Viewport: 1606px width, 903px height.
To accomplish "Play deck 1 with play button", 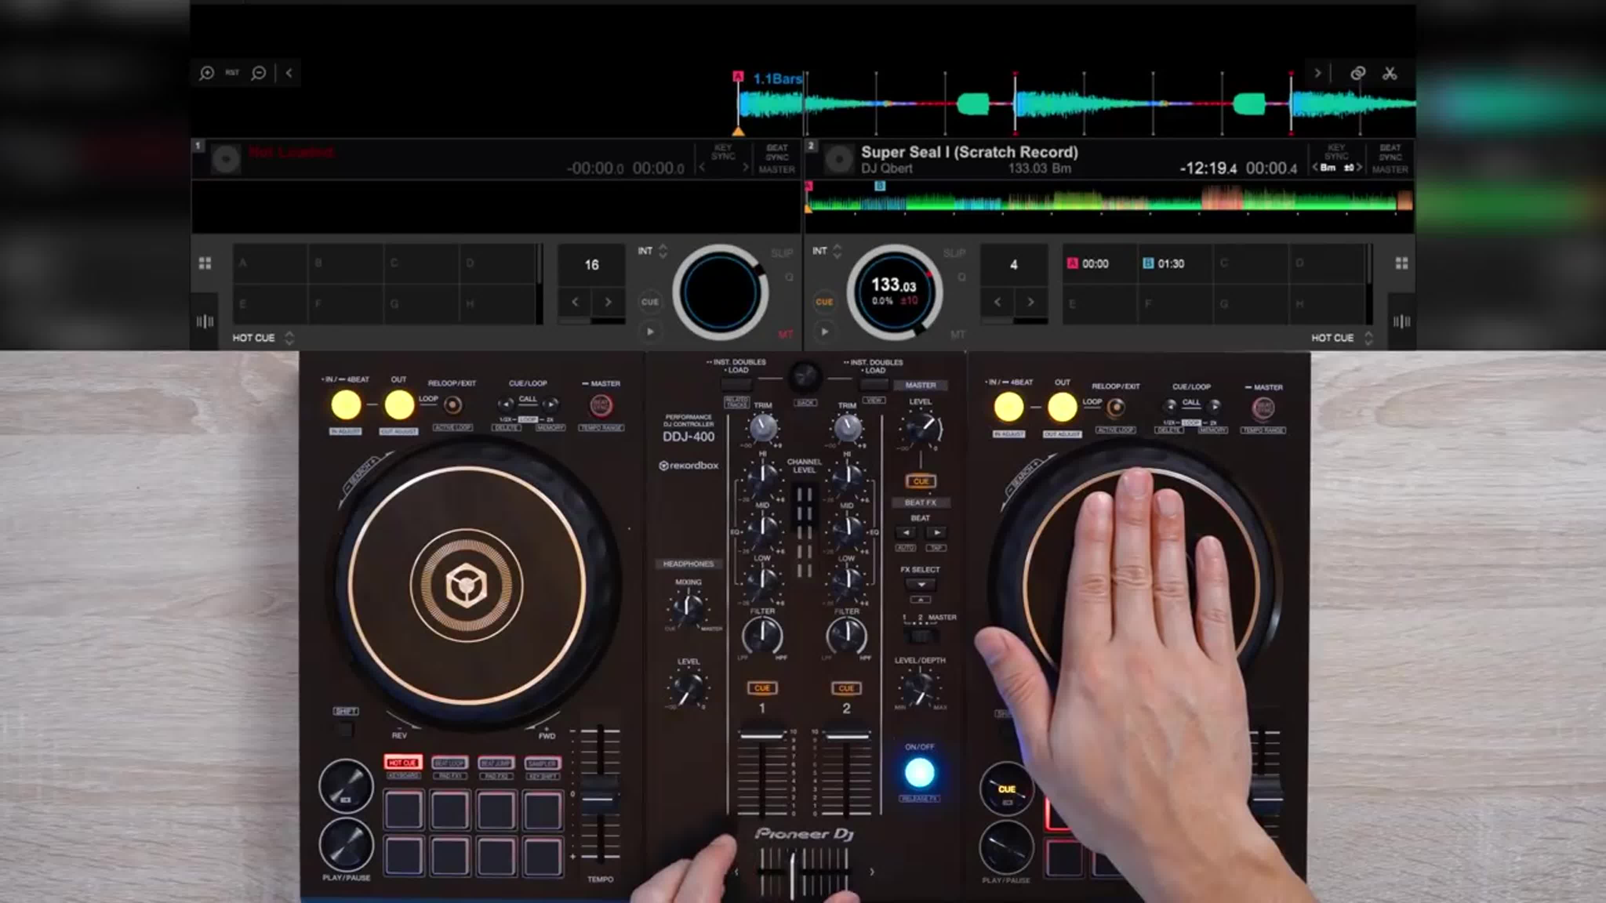I will (650, 332).
